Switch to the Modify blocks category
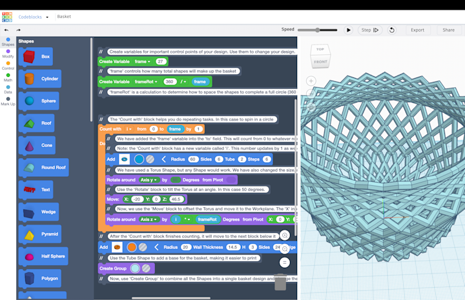 pos(8,54)
